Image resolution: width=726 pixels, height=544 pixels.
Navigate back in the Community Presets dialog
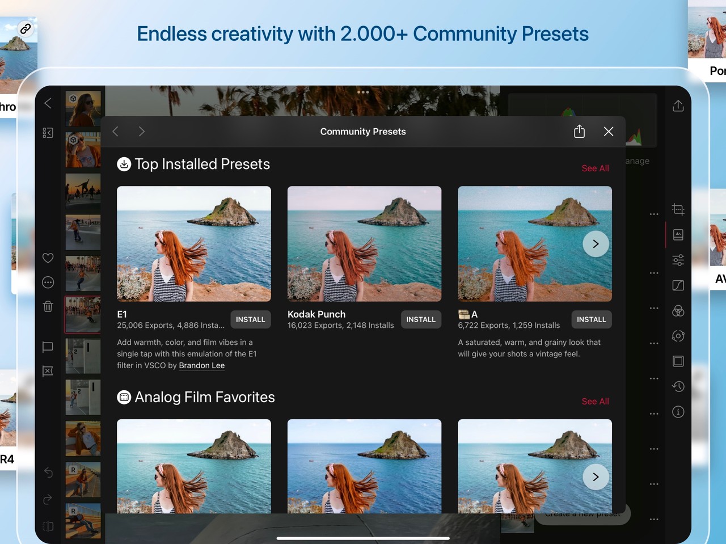pos(116,132)
